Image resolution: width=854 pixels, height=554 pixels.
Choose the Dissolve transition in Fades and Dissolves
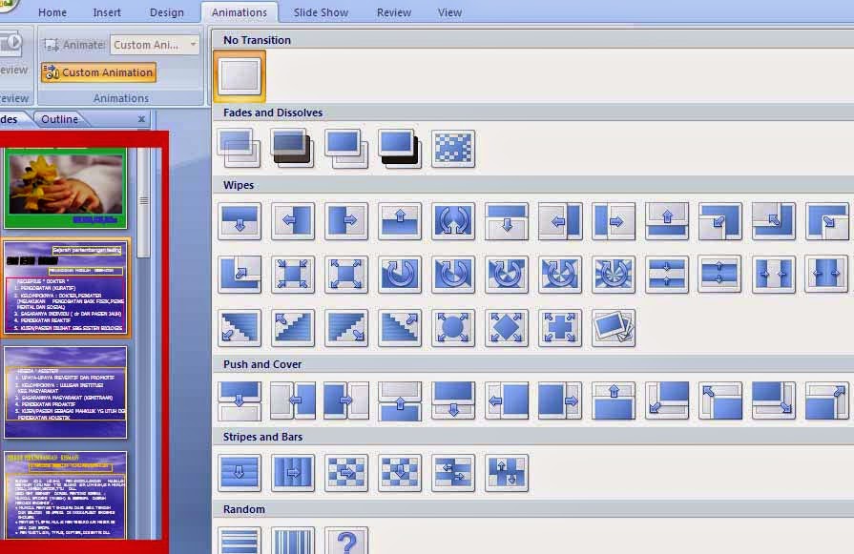(453, 148)
